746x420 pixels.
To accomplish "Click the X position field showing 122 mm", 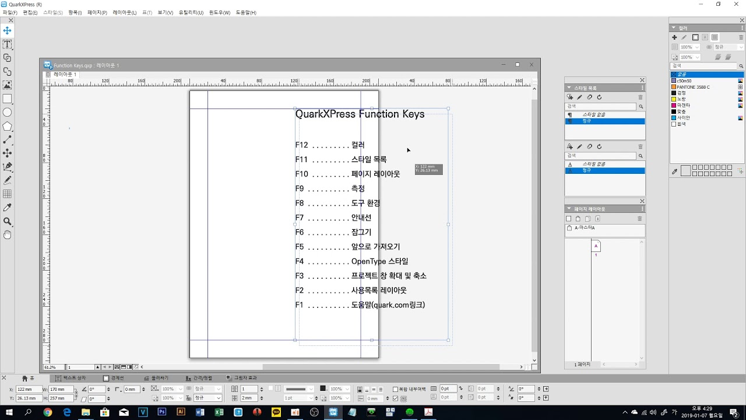I will [x=29, y=389].
